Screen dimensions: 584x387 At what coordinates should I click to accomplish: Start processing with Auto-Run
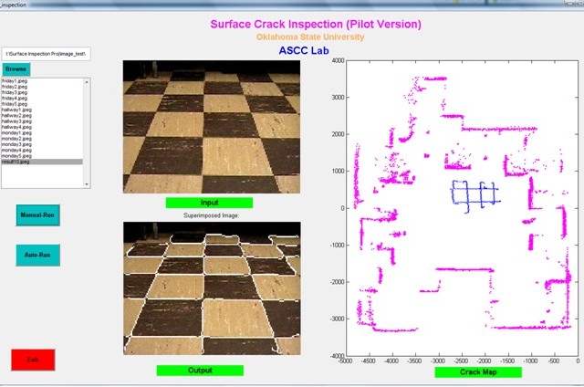pyautogui.click(x=36, y=256)
